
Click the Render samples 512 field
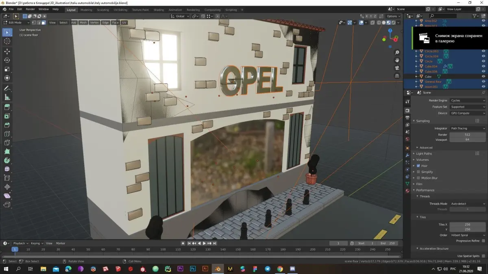468,135
